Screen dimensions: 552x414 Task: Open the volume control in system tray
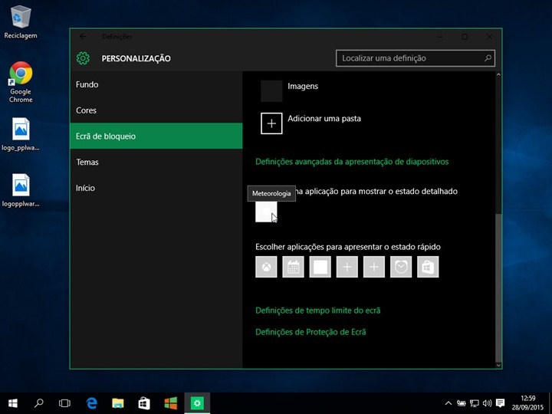click(x=488, y=403)
